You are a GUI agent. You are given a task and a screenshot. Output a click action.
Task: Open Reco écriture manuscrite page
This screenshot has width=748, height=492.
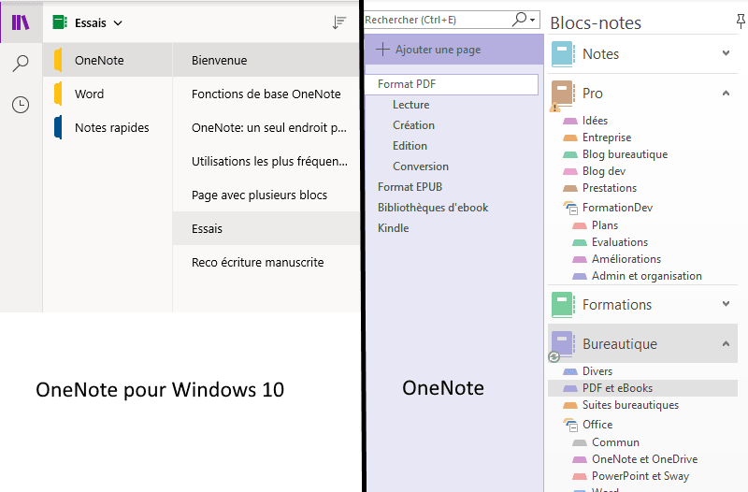266,262
